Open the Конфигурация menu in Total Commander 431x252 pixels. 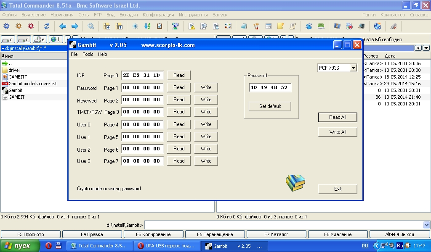tap(158, 15)
